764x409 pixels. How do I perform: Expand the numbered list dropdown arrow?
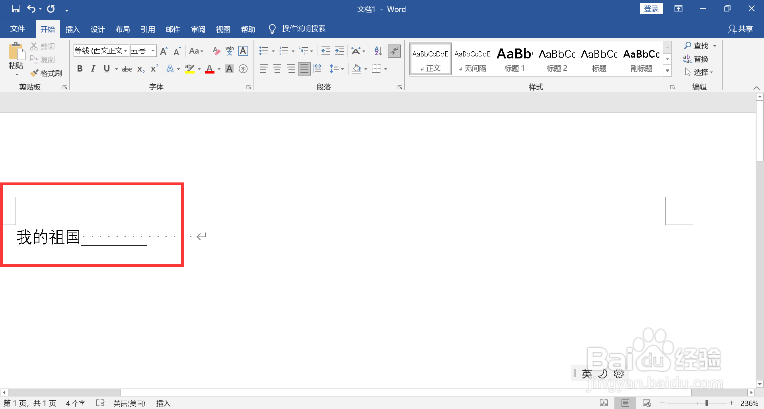[293, 51]
